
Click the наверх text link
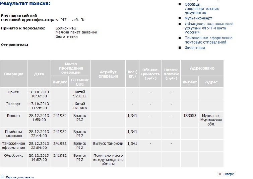click(x=229, y=174)
